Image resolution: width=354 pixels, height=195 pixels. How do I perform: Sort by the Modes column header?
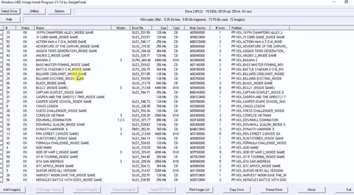121,28
